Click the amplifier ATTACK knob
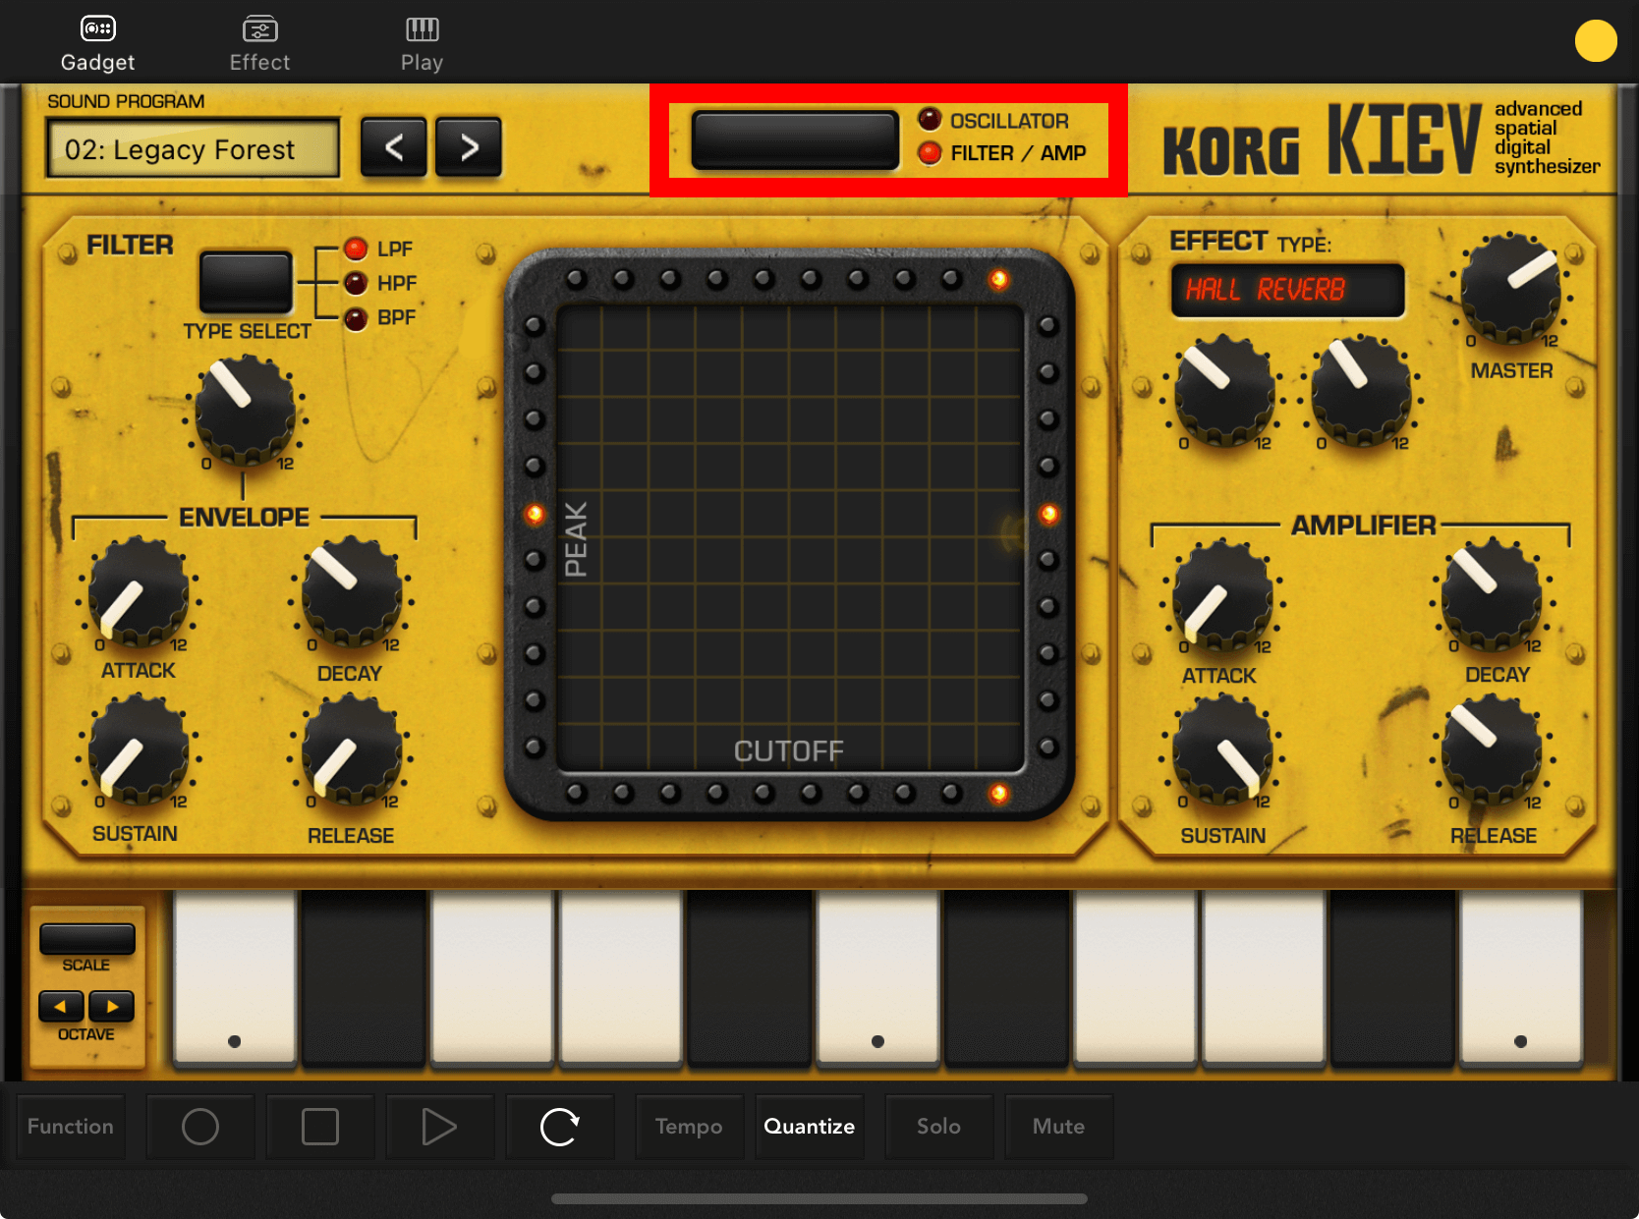The width and height of the screenshot is (1639, 1219). [x=1223, y=595]
